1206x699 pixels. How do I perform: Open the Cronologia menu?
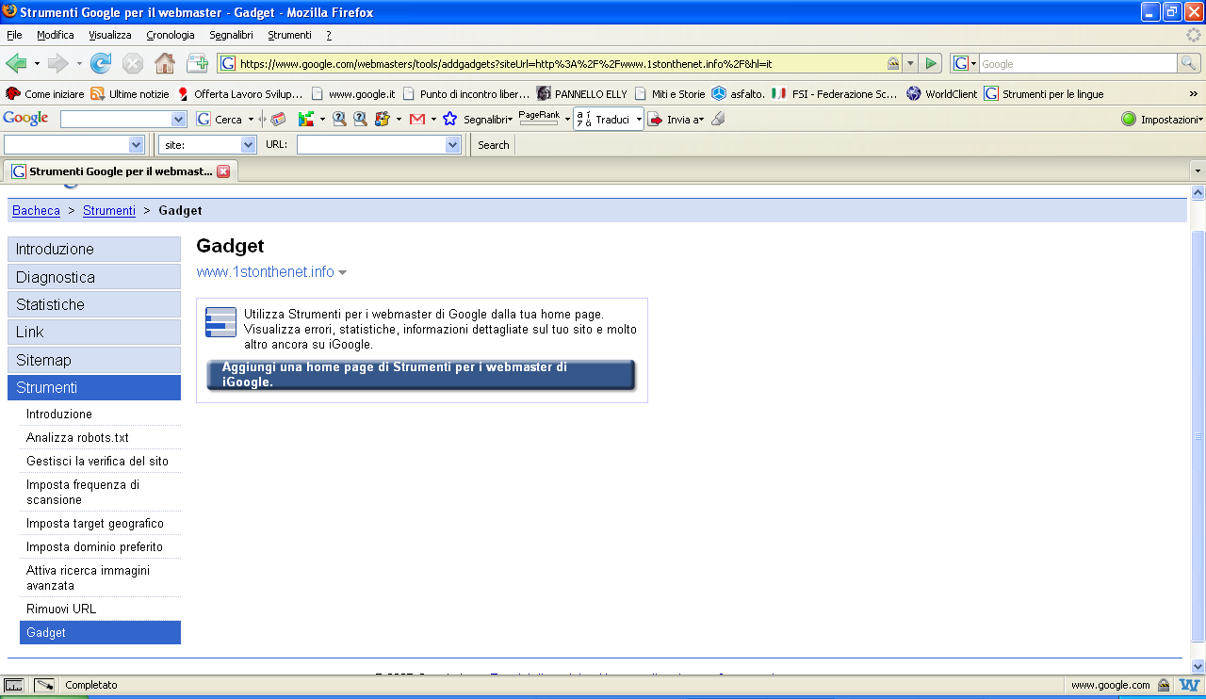click(x=171, y=35)
